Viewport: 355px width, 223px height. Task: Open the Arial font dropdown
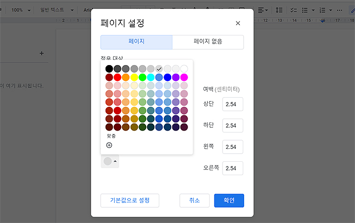tap(88, 10)
